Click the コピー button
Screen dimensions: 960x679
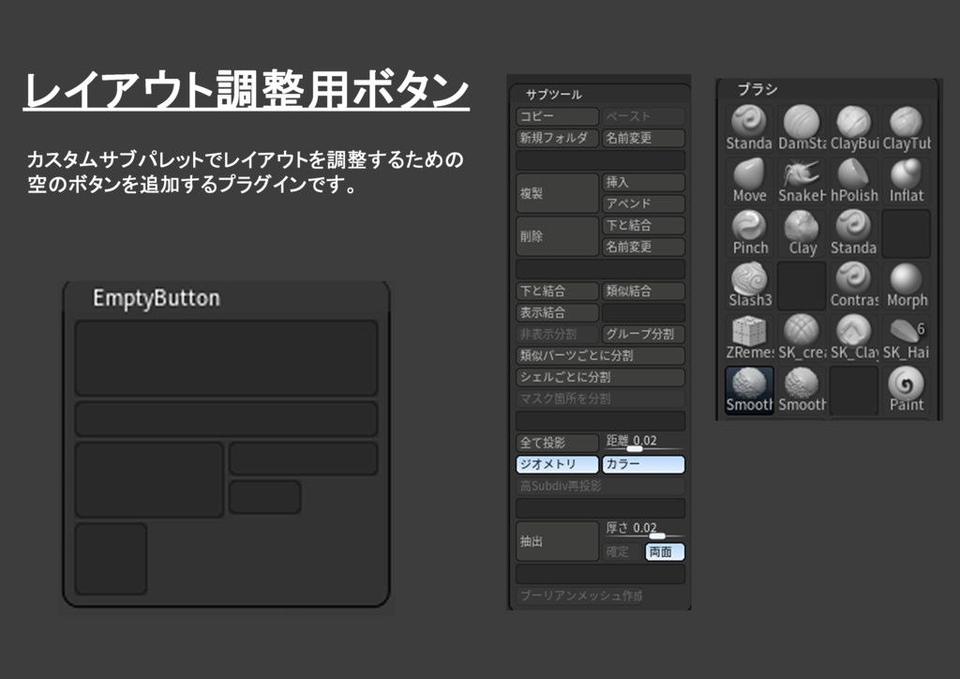557,116
